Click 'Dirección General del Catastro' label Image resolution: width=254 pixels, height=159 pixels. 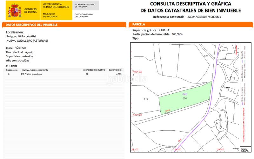pyautogui.click(x=84, y=15)
